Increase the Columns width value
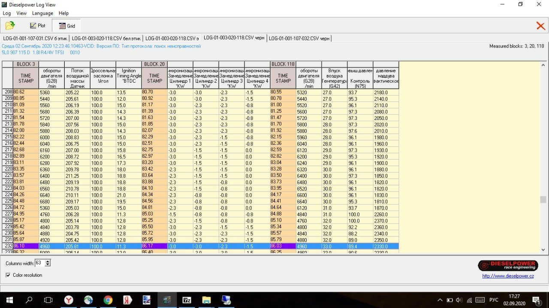549x308 pixels. 48,261
